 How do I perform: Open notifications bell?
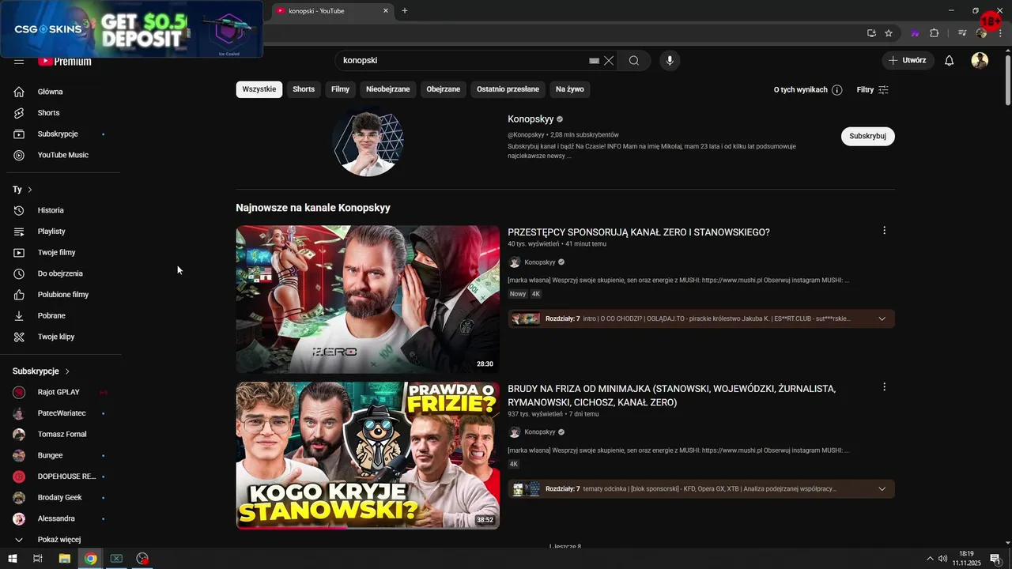pos(950,61)
